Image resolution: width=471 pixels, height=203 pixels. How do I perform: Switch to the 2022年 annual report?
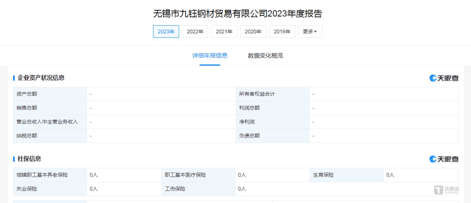coord(195,32)
